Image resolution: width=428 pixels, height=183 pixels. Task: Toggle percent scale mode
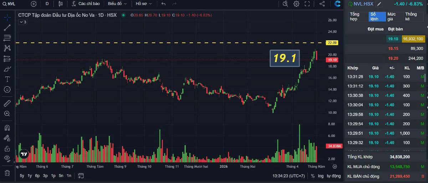[x=313, y=176]
